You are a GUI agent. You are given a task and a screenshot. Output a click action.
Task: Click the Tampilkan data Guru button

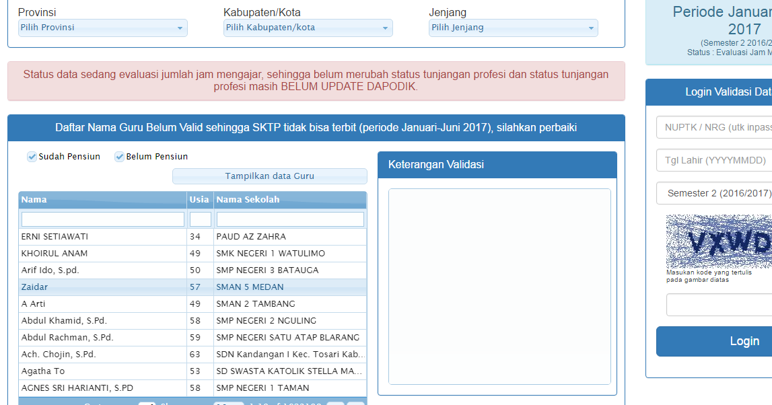click(269, 176)
